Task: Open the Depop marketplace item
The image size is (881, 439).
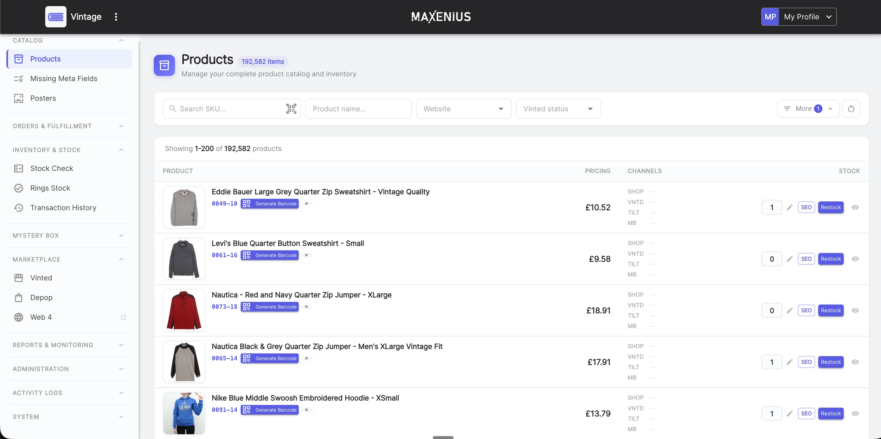Action: [x=69, y=298]
